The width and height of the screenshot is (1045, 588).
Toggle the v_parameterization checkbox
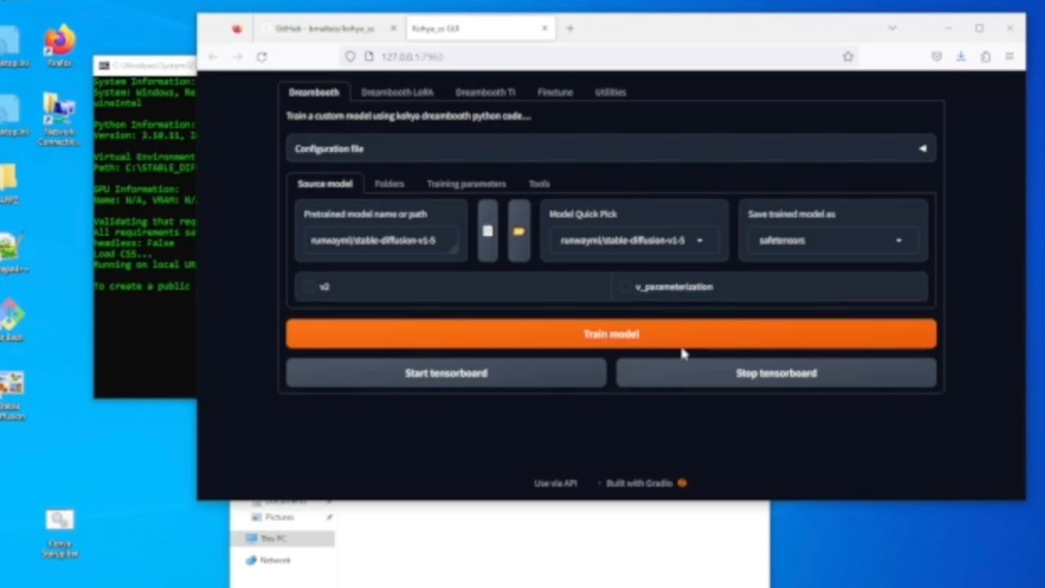(x=625, y=287)
